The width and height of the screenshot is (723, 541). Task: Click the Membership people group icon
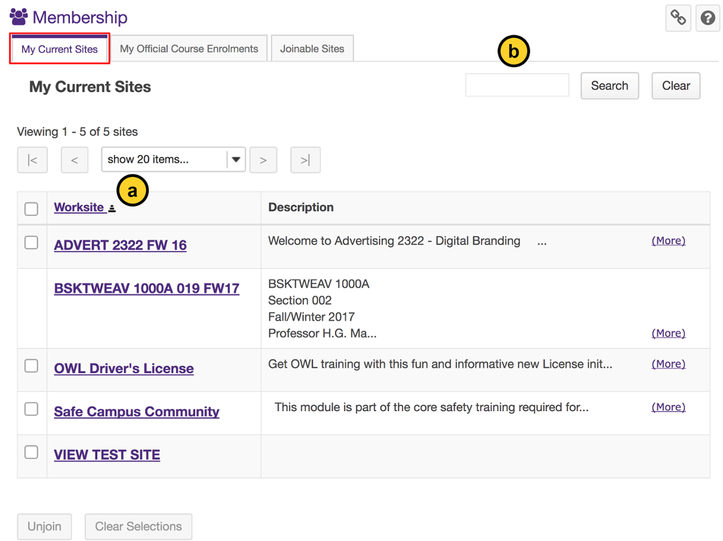point(19,17)
